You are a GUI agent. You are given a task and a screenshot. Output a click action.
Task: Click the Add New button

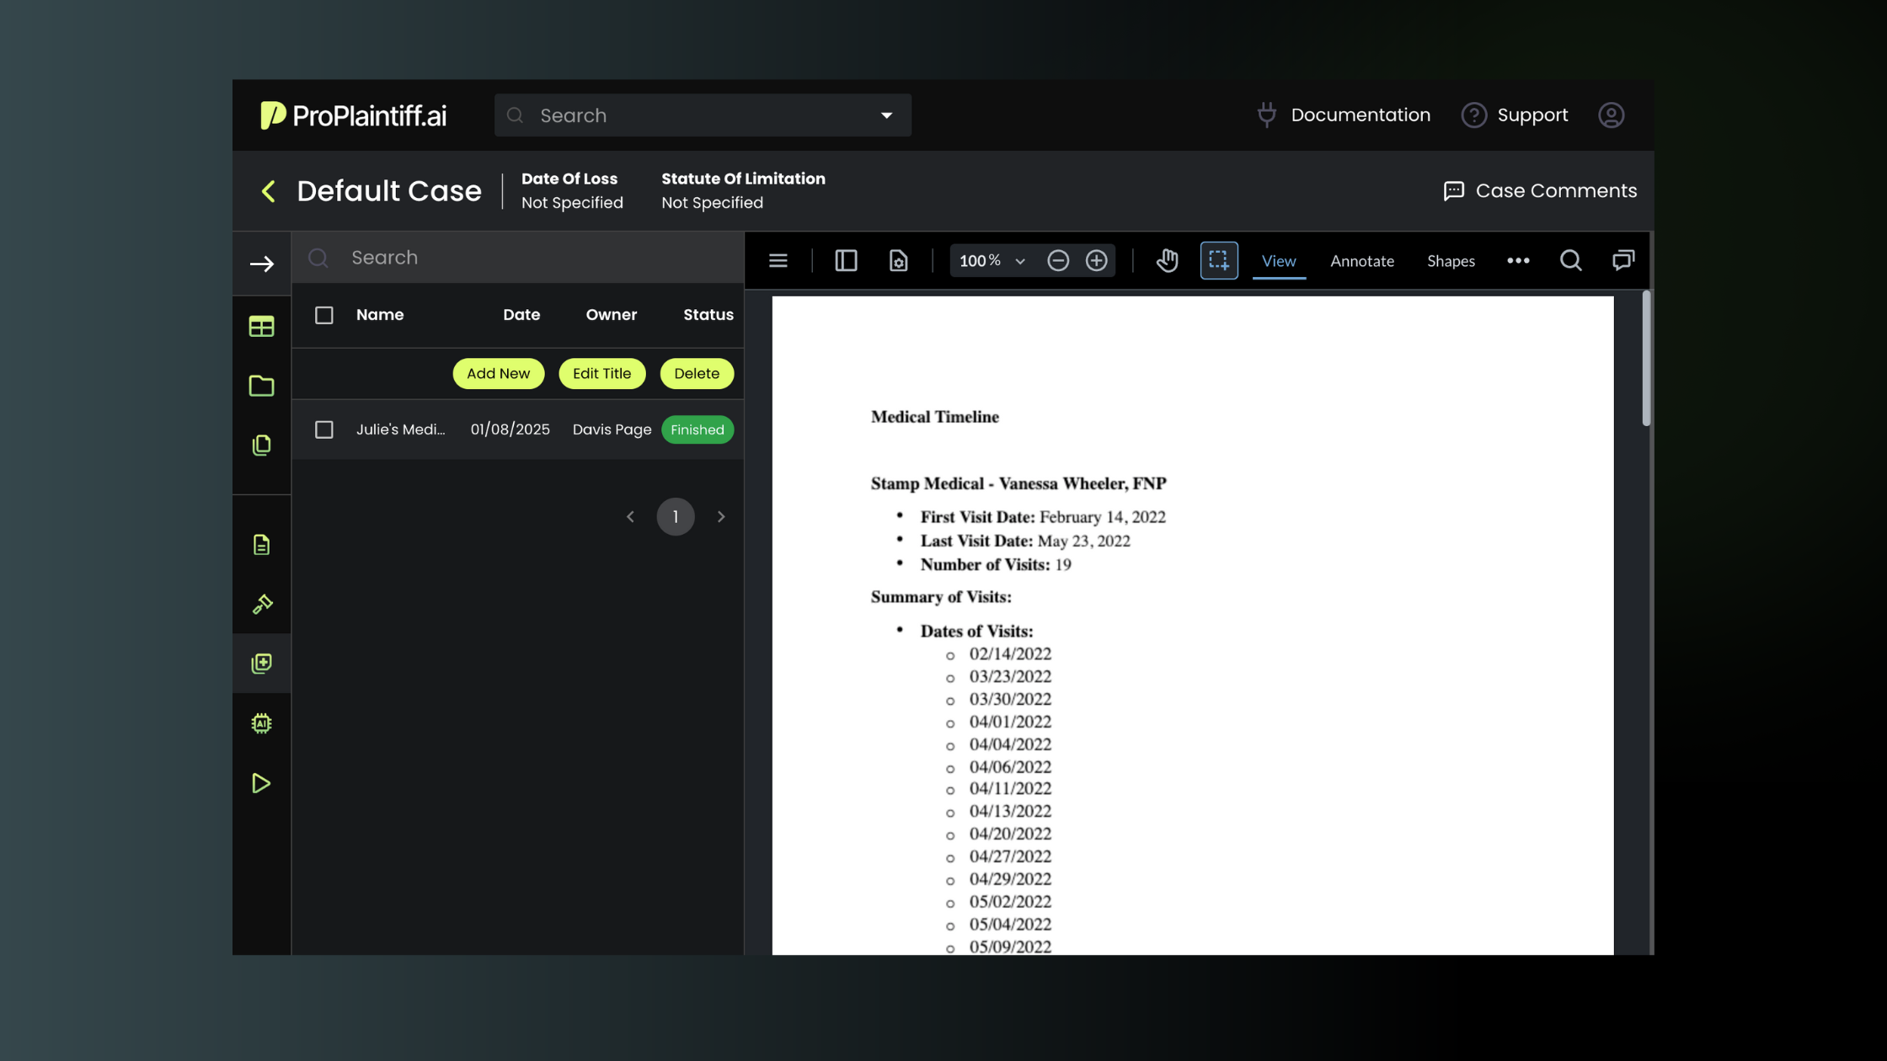coord(498,374)
